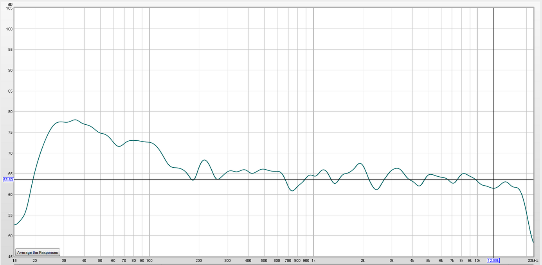
Task: Click the 105 label on the dB axis
Action: 9,8
